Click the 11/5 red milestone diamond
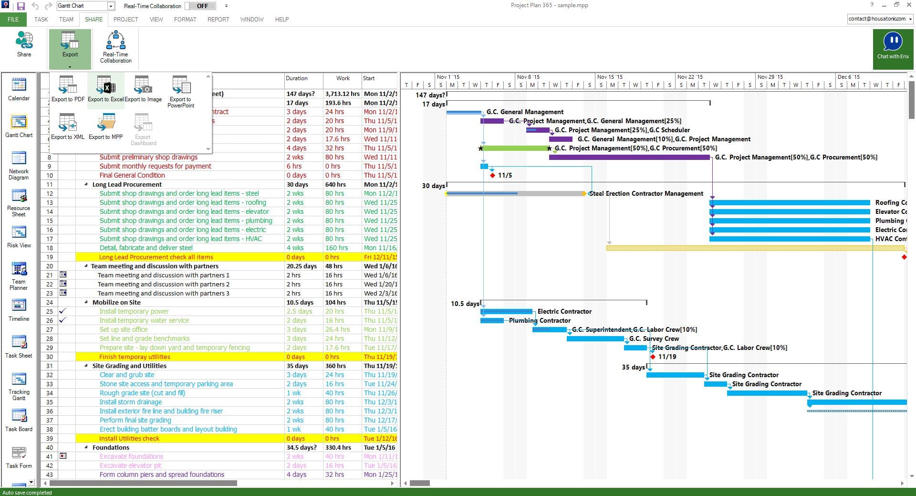Screen dimensions: 916x496 tap(492, 175)
